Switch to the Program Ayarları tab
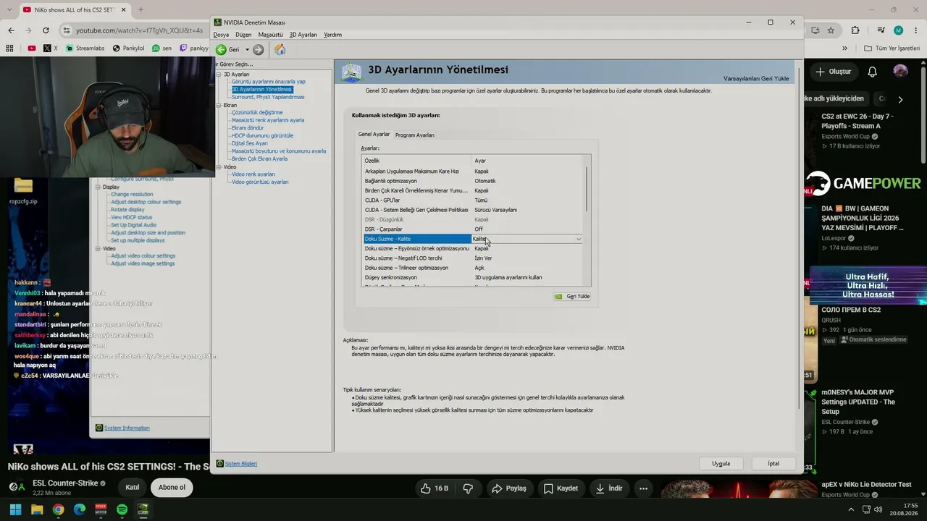The width and height of the screenshot is (927, 521). click(x=415, y=135)
